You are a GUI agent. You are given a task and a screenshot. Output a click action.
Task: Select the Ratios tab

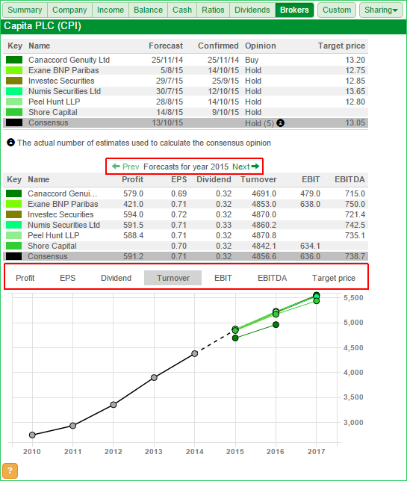[213, 10]
